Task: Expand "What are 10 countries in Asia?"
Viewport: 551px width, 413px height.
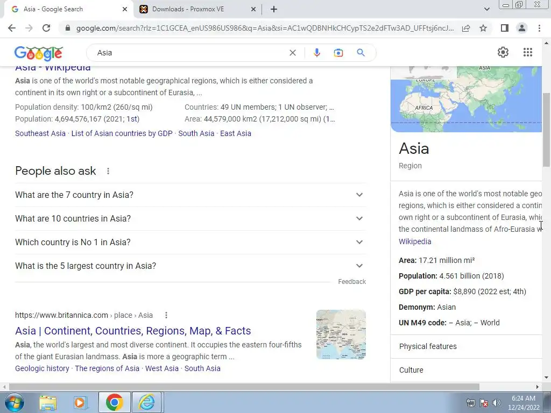Action: (190, 218)
